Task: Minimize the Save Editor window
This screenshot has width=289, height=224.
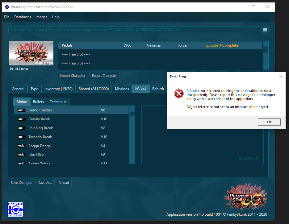Action: pos(239,7)
